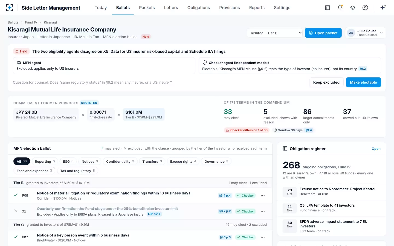Expand the Julia Bauer user menu
Image resolution: width=394 pixels, height=246 pixels.
pos(366,33)
